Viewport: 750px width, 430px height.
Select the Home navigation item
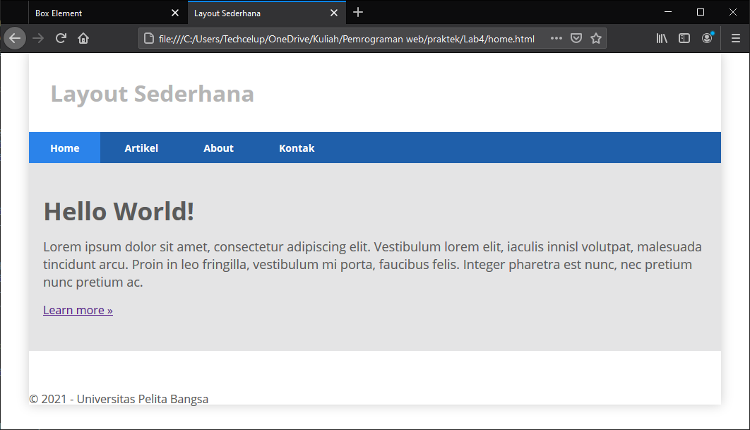click(64, 148)
